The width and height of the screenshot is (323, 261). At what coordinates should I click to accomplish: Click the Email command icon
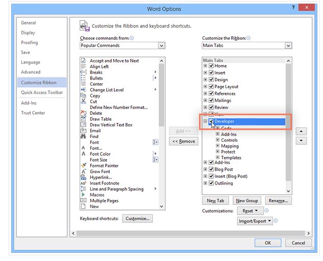pos(83,130)
